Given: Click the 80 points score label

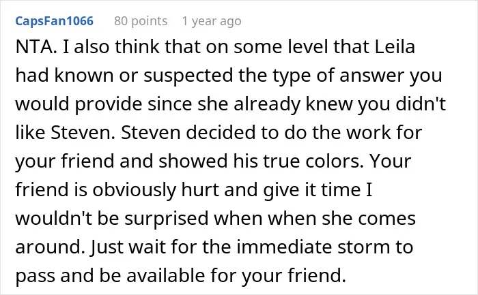Looking at the screenshot, I should pyautogui.click(x=141, y=21).
